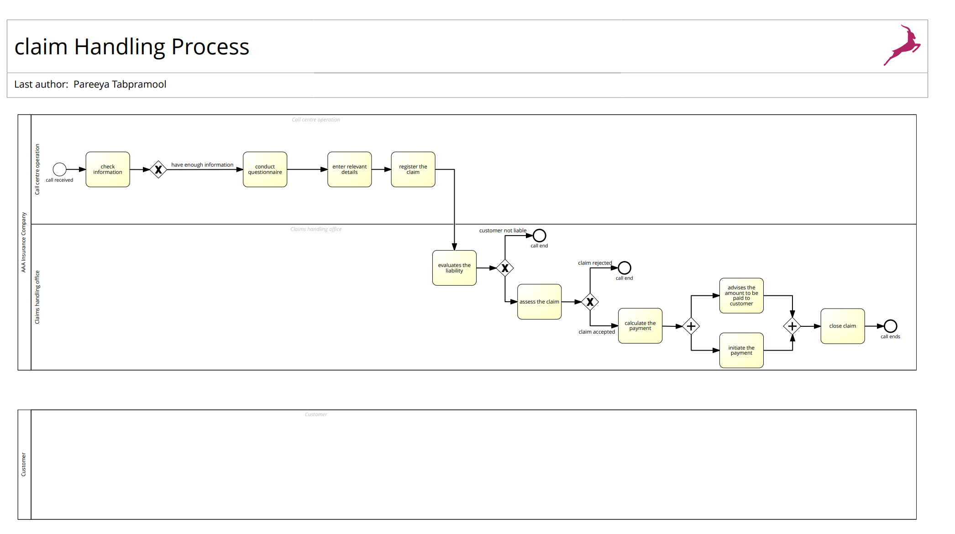Select the "call received" start event circle
This screenshot has height=534, width=955.
59,169
